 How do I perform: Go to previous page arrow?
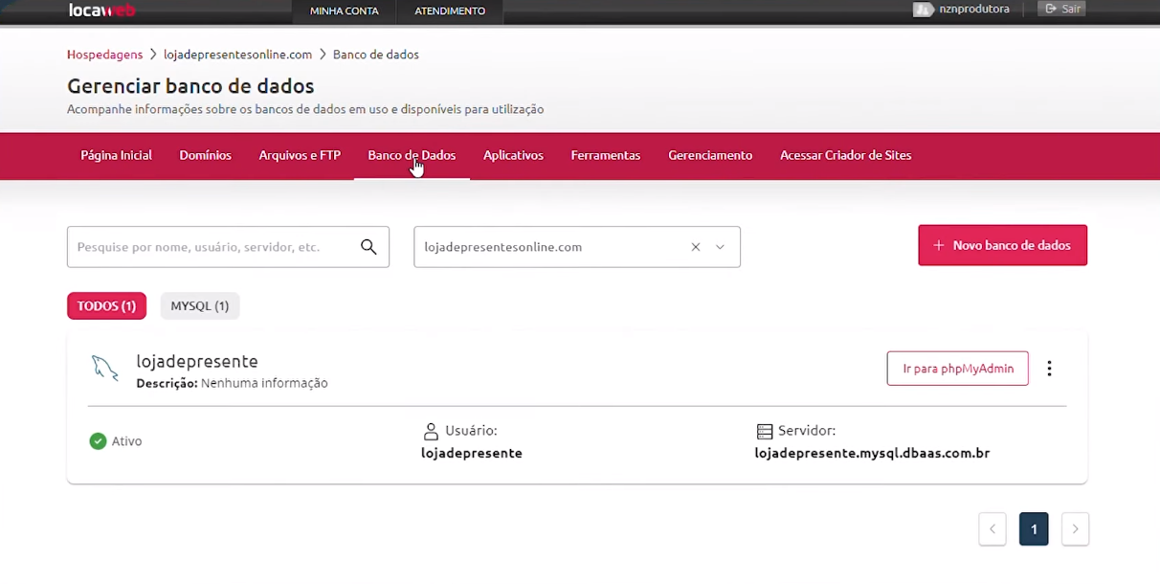point(993,529)
